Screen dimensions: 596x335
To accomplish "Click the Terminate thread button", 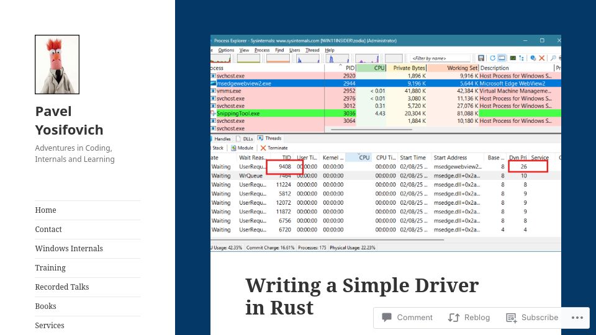I will pos(274,148).
